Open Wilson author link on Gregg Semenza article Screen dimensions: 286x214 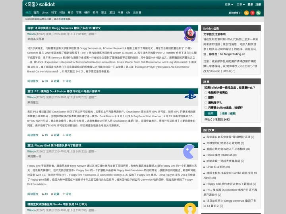pyautogui.click(x=31, y=34)
